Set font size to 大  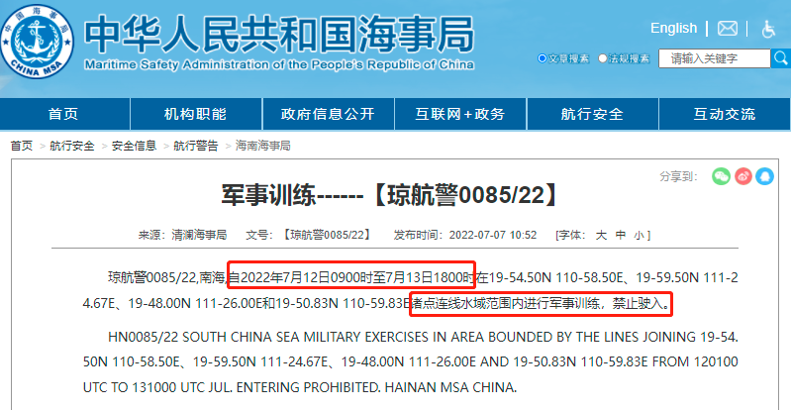click(x=601, y=236)
